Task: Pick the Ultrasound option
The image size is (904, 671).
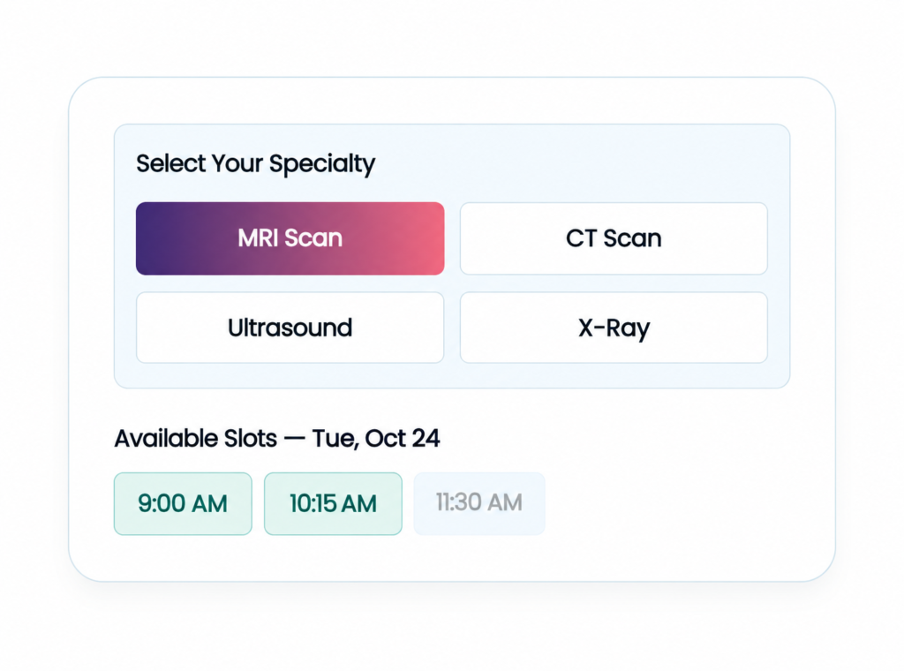Action: [x=290, y=328]
